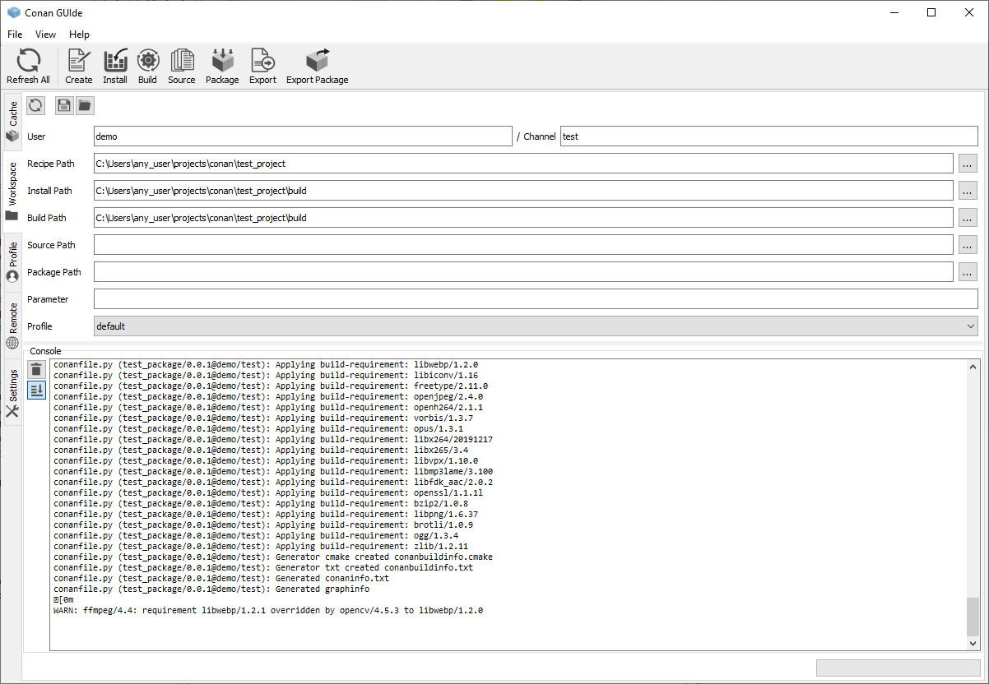989x684 pixels.
Task: Expand the Profile dropdown set to default
Action: (x=536, y=326)
